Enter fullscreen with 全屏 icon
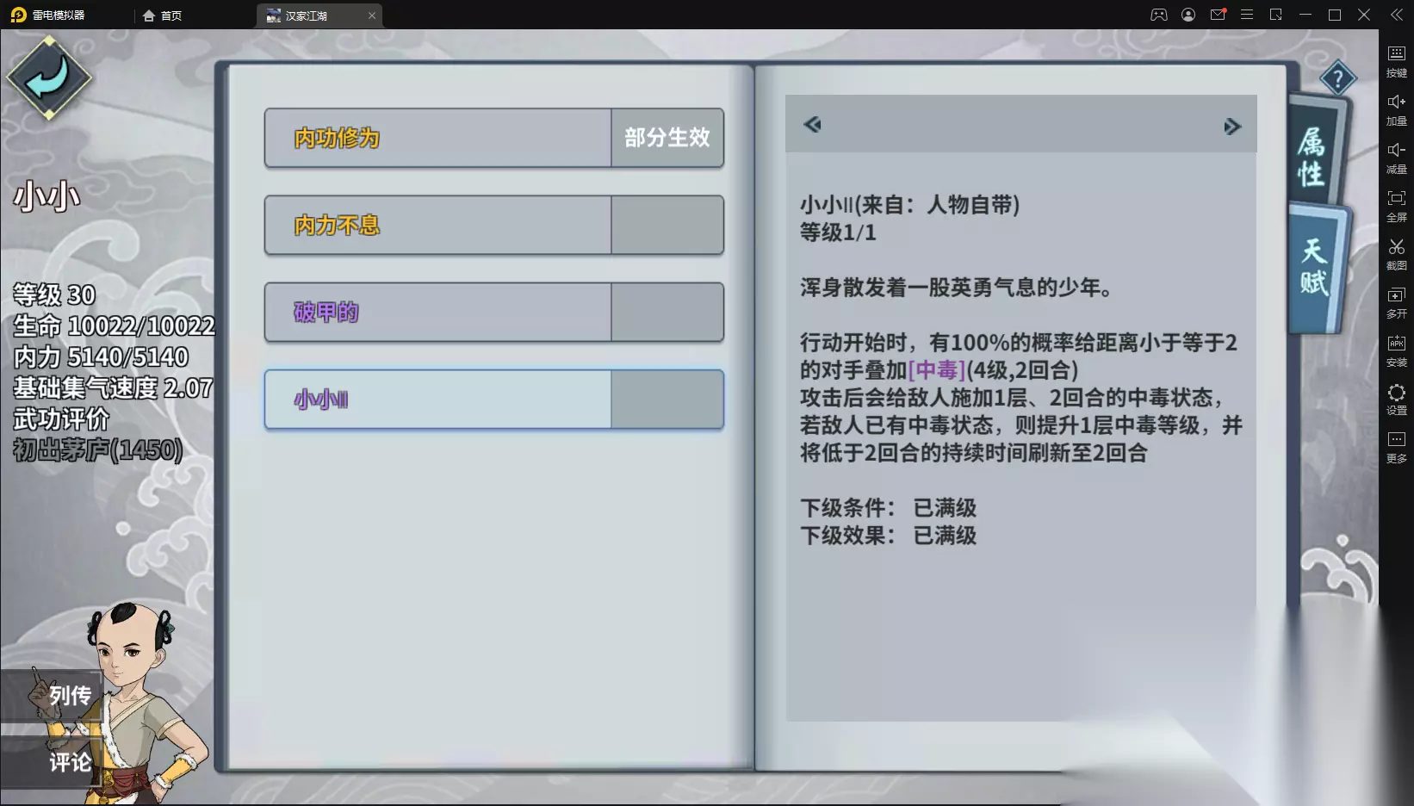 click(1396, 207)
